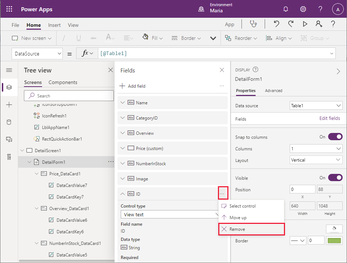Open the Data sources cylinder icon in sidebar
The height and width of the screenshot is (263, 347).
9,122
